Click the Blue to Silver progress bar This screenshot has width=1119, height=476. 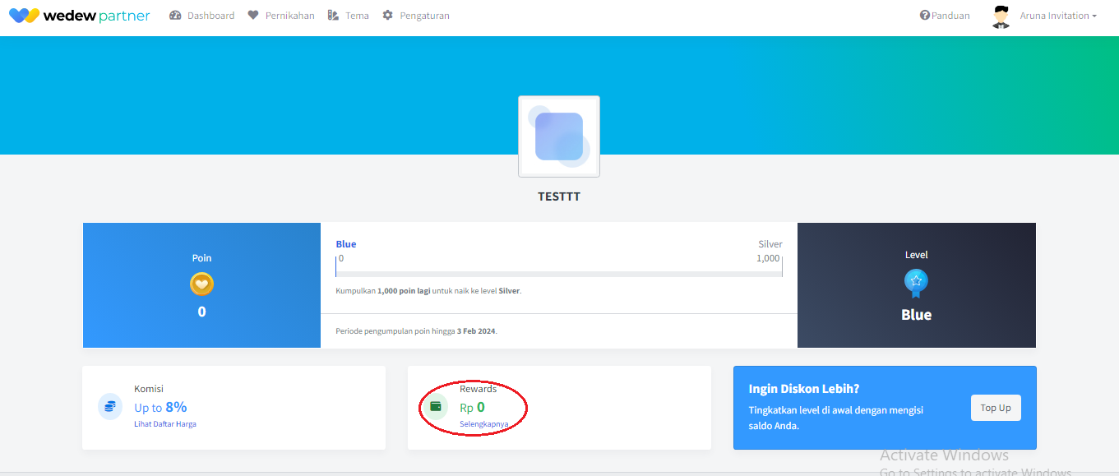559,274
